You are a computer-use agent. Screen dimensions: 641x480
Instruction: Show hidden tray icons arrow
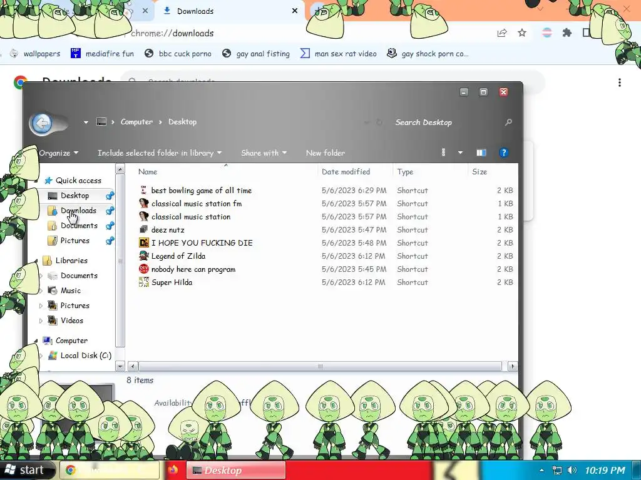[x=541, y=470]
